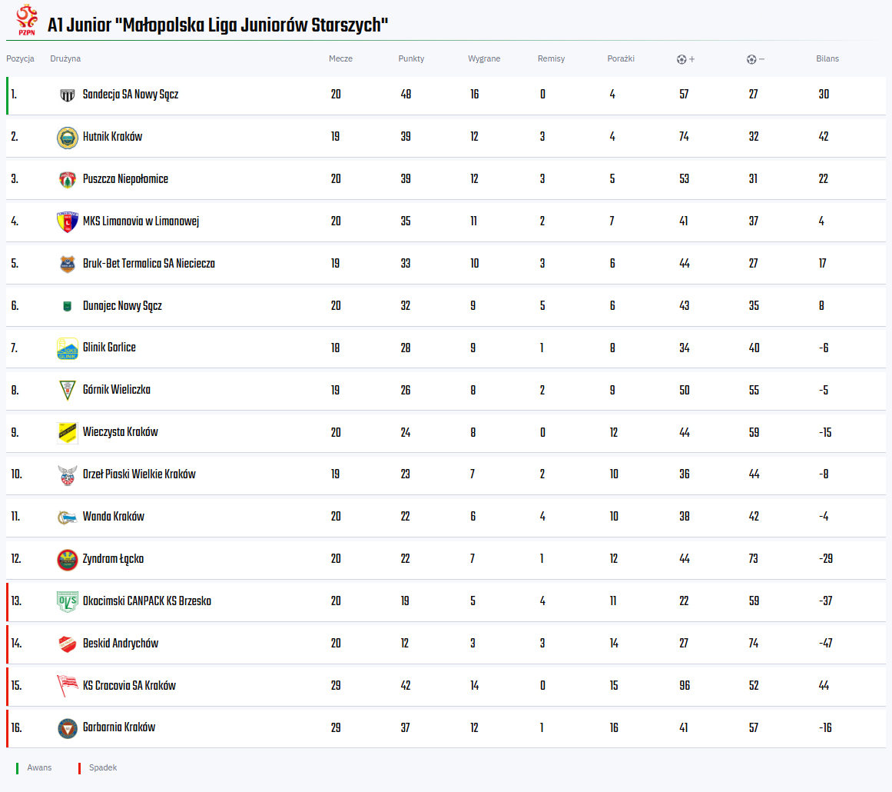Click Wieczysta Kraków yellow-black crest

tap(68, 433)
